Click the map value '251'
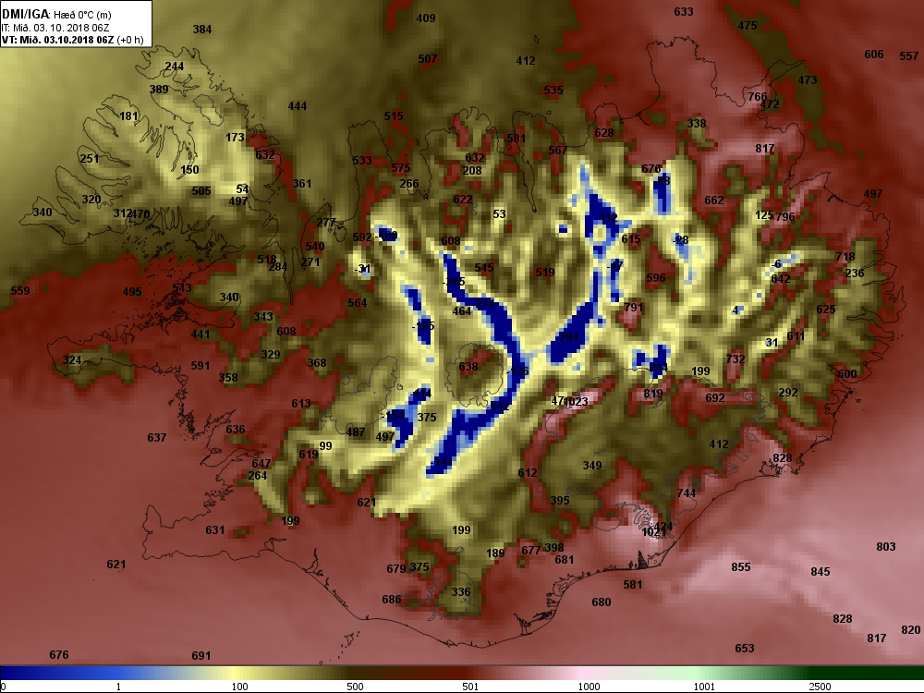This screenshot has width=924, height=693. (x=89, y=159)
